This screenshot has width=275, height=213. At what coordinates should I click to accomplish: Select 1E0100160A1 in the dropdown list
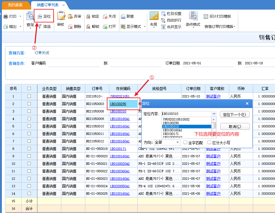pos(187,130)
